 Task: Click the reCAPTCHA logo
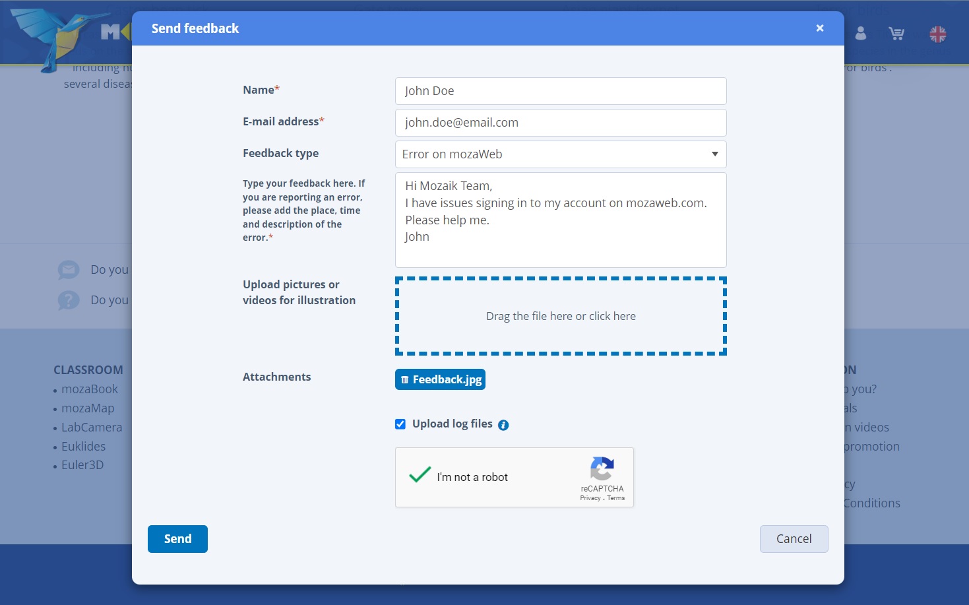click(602, 468)
